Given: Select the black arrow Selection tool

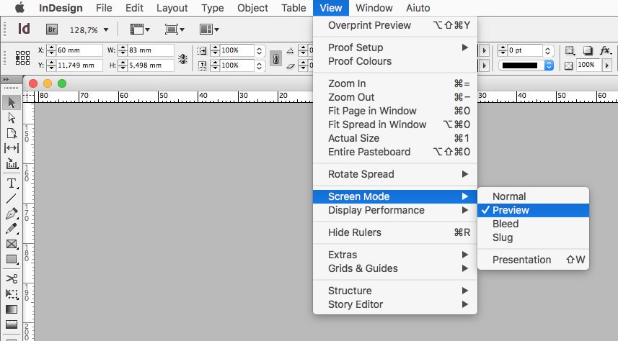Looking at the screenshot, I should [12, 103].
